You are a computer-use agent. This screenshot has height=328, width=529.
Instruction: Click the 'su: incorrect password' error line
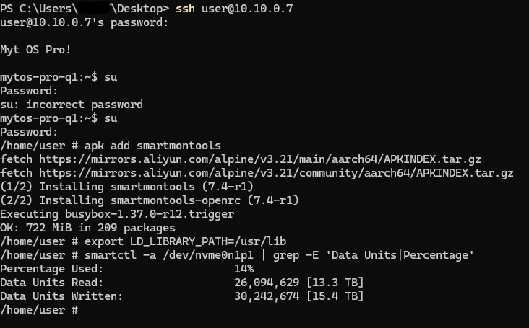coord(72,104)
